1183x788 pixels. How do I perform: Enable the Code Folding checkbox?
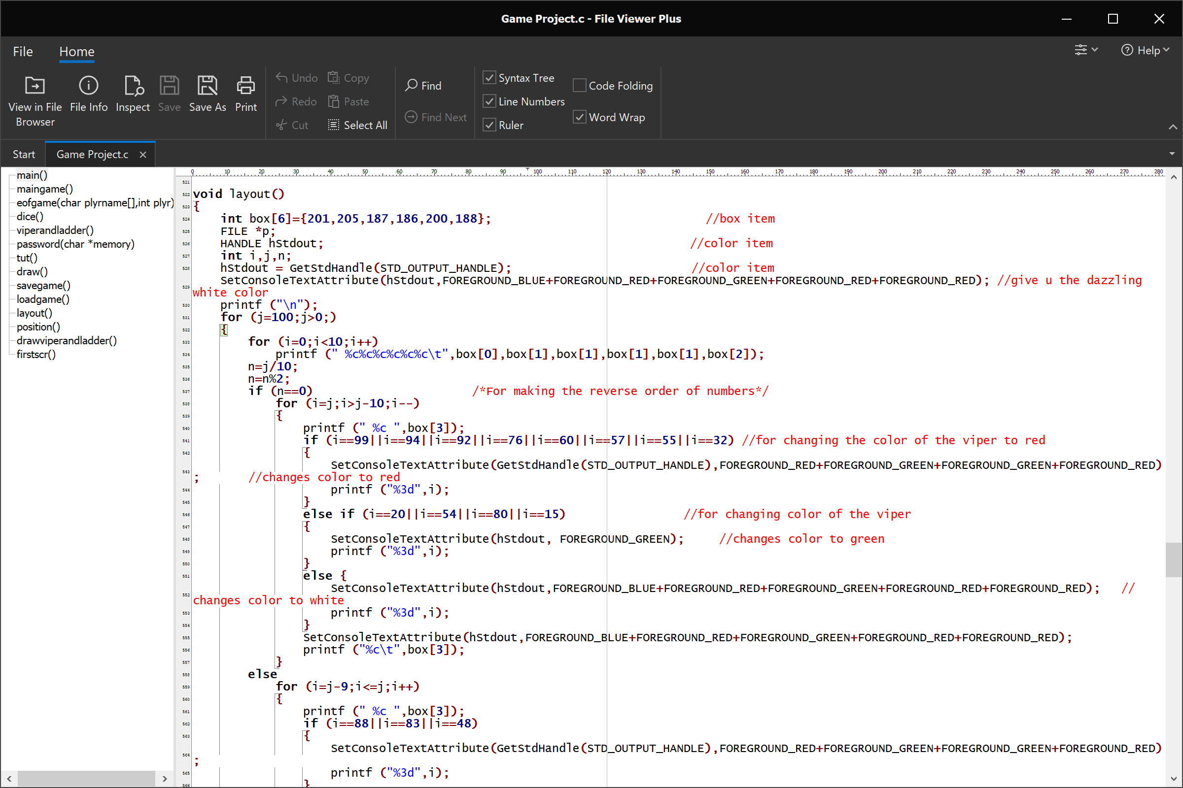click(x=578, y=85)
